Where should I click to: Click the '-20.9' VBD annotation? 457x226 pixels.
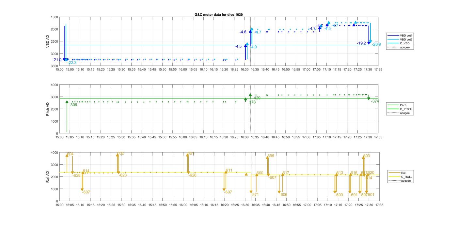point(376,44)
